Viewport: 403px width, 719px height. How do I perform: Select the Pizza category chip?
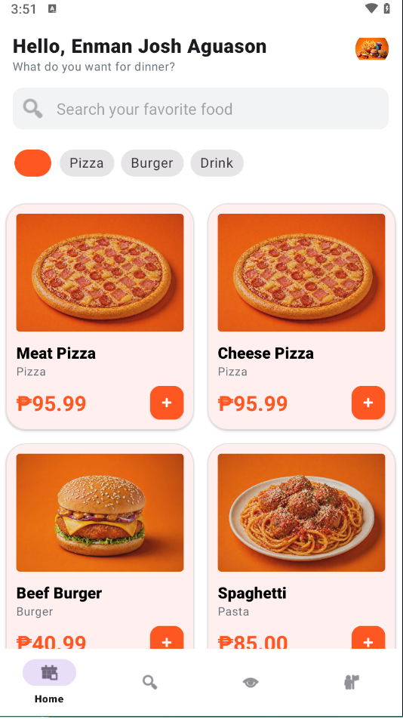(87, 163)
